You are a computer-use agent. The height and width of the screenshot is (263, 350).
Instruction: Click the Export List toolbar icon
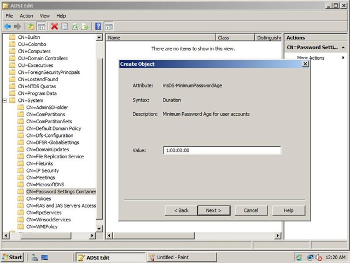[85, 27]
